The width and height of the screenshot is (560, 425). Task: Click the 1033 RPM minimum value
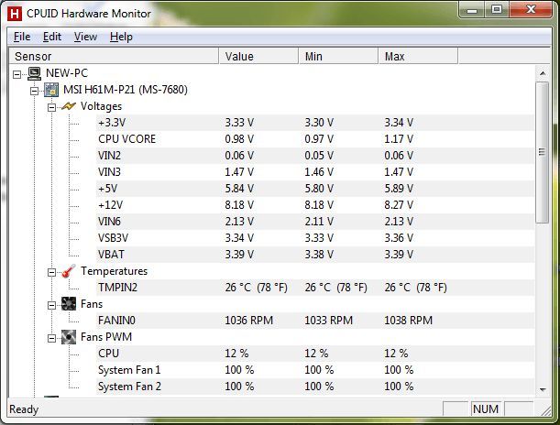(x=328, y=321)
